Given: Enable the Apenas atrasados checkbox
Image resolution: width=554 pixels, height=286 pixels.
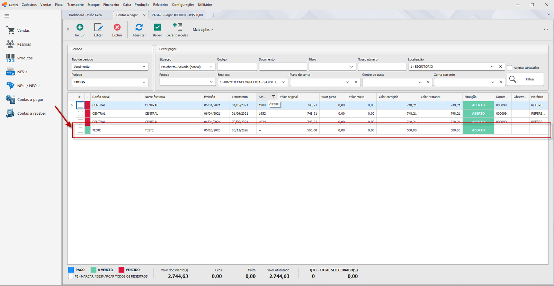Looking at the screenshot, I should [510, 68].
